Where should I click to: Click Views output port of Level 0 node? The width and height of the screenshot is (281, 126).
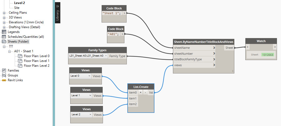click(97, 76)
